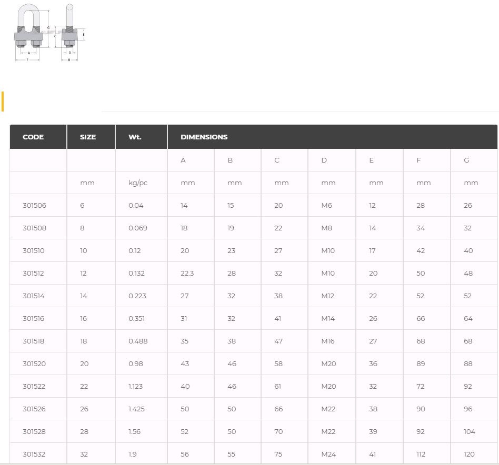The width and height of the screenshot is (499, 465).
Task: Click the F value 112
Action: [x=421, y=454]
